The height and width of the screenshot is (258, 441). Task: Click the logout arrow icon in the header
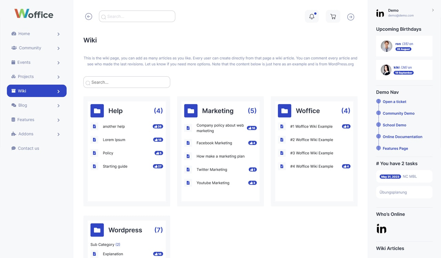tap(350, 16)
